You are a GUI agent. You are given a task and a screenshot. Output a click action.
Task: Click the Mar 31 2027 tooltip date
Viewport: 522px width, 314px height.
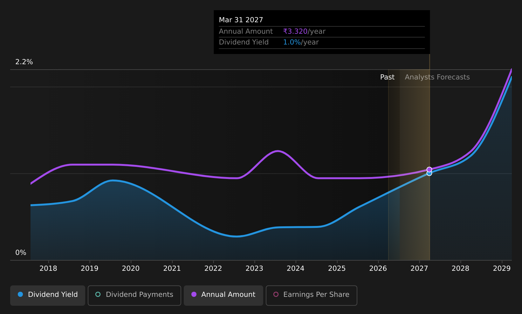[241, 20]
